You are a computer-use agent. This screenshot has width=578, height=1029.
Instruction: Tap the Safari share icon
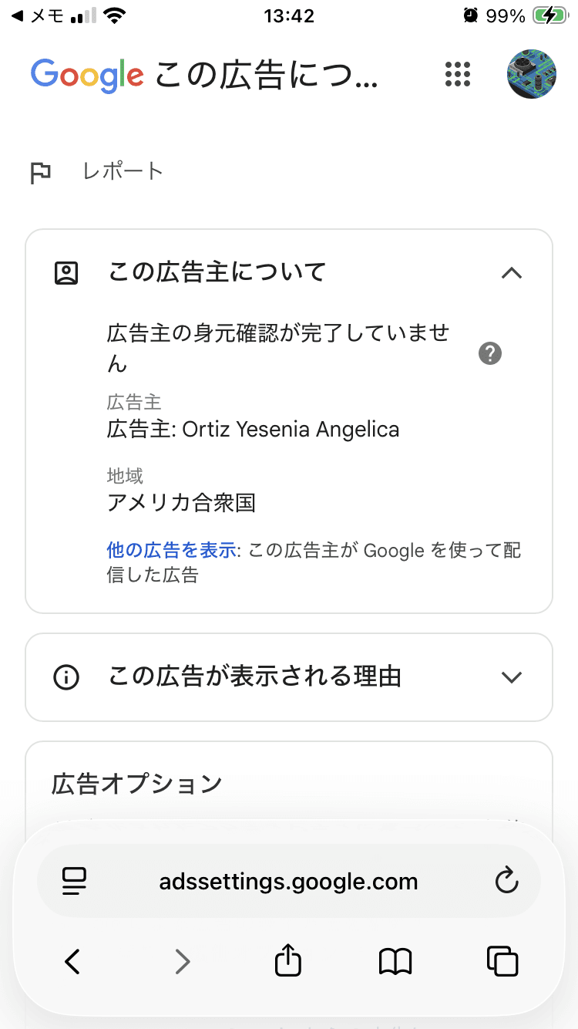tap(288, 961)
